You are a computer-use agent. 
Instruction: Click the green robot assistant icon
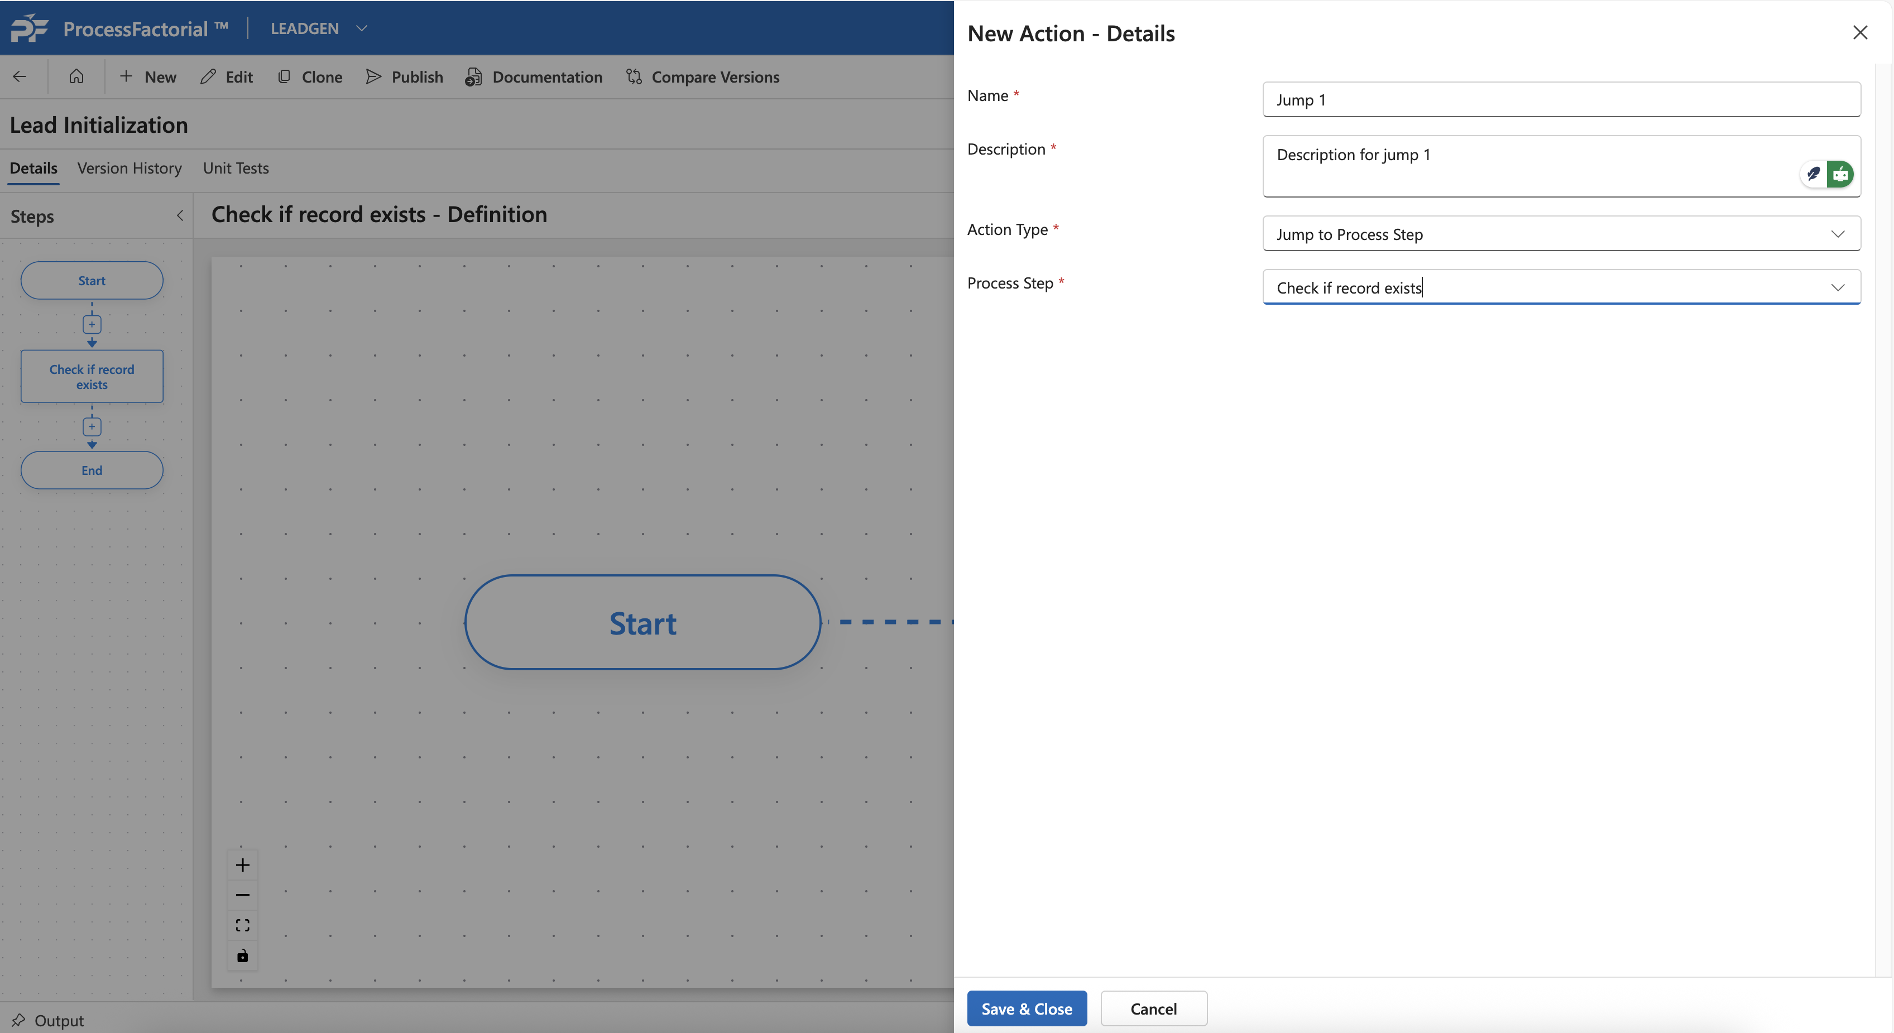(x=1840, y=174)
